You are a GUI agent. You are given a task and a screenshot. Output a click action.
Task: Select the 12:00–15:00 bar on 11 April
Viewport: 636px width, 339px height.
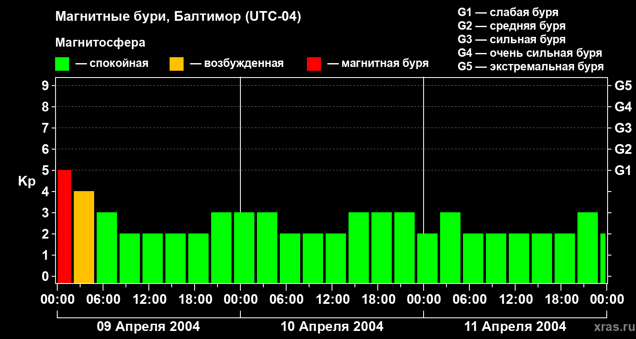pos(519,258)
